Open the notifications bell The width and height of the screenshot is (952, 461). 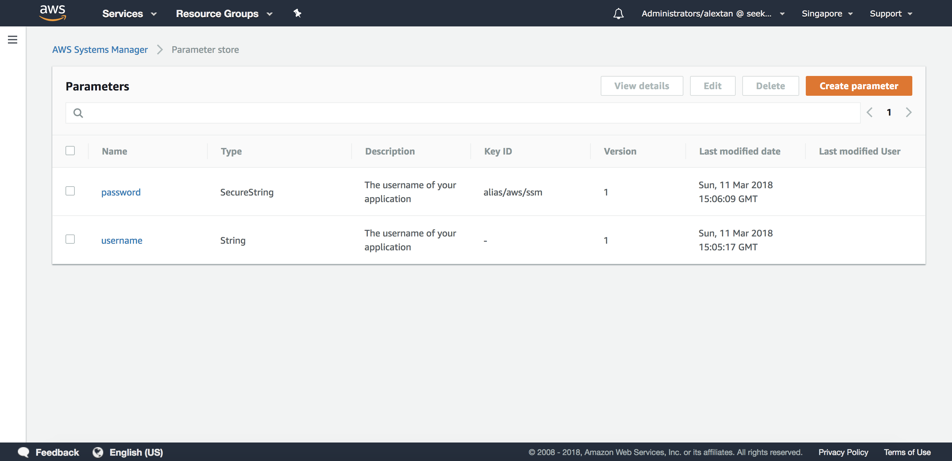coord(618,14)
